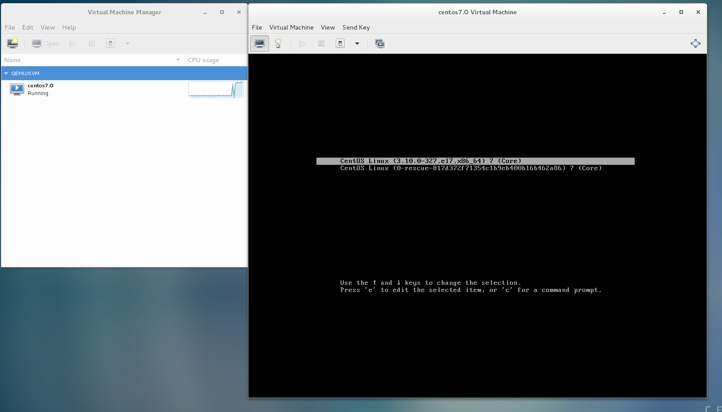722x412 pixels.
Task: Select the QEMU/KVM connection row
Action: (124, 73)
